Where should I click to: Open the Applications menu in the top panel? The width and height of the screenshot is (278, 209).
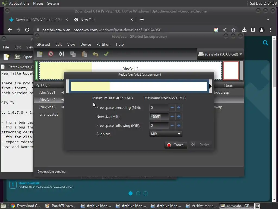(19, 3)
